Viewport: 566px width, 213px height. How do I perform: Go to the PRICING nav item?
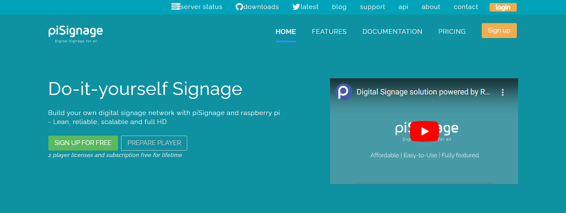click(452, 32)
